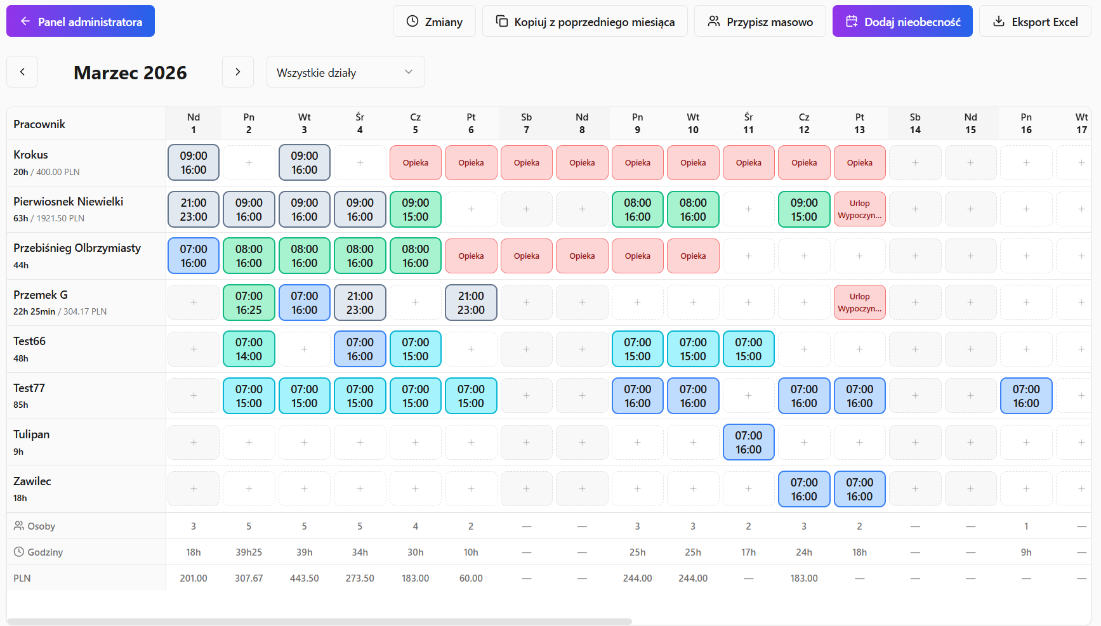1101x626 pixels.
Task: Click the copy icon for previous month
Action: coord(502,21)
